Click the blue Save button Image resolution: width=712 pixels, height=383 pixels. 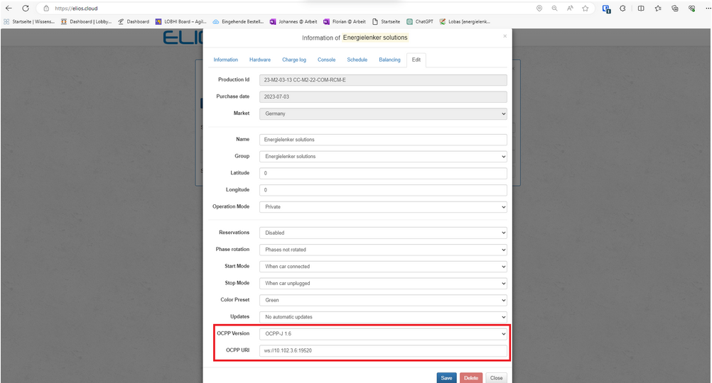(446, 378)
